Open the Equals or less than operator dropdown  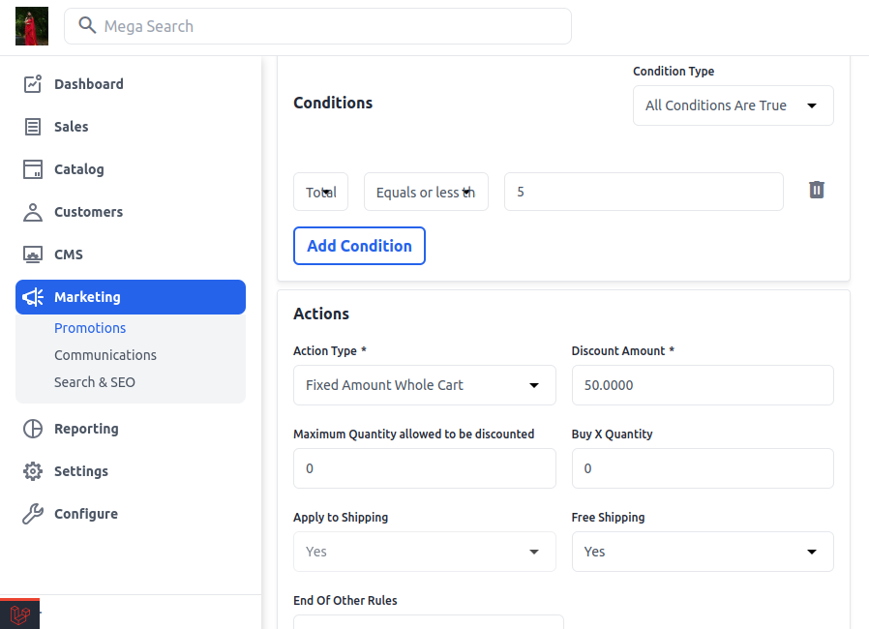426,192
